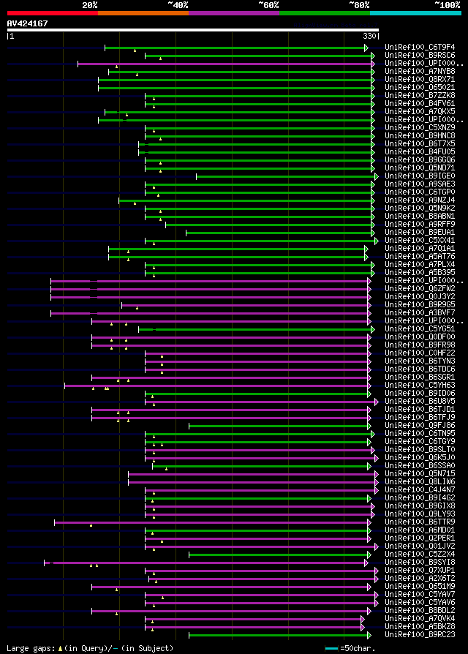Open hit UniRef100_B4FV61

pyautogui.click(x=420, y=103)
